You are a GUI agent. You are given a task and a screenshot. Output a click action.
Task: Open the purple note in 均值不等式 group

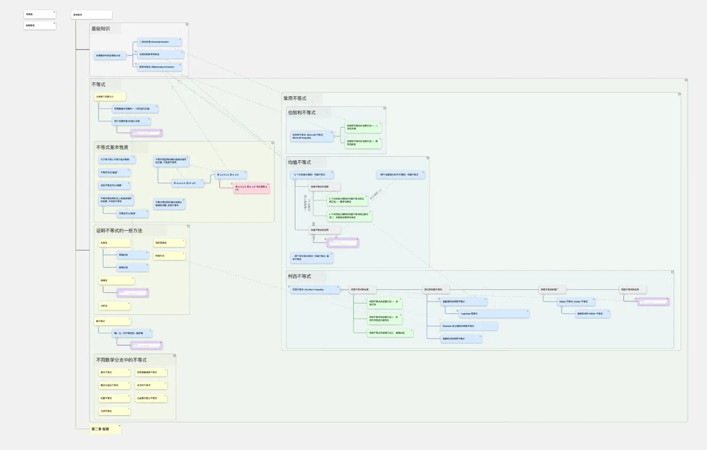click(x=343, y=243)
